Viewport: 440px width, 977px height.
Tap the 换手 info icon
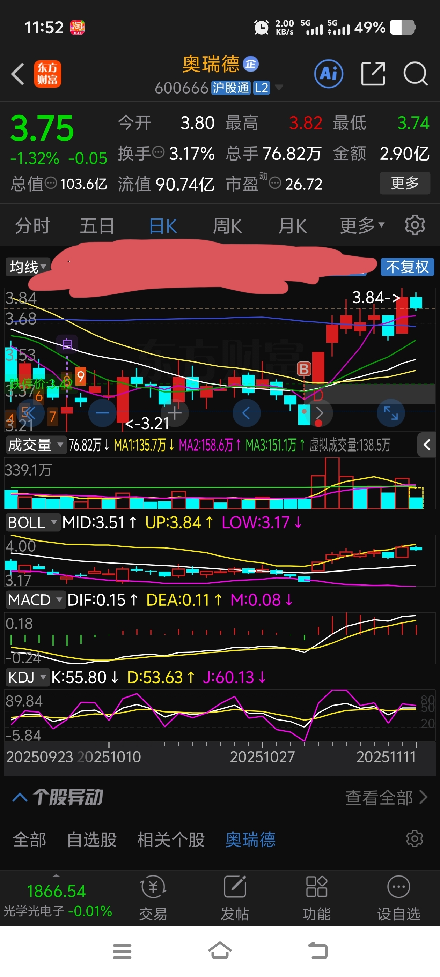158,152
